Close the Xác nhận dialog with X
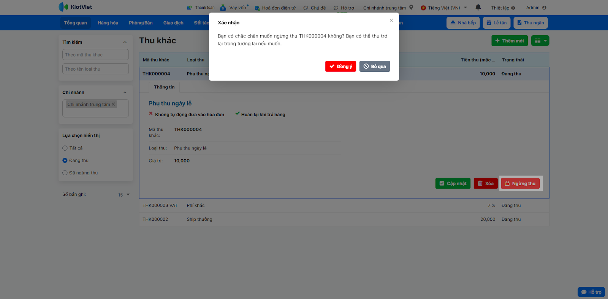 click(391, 20)
